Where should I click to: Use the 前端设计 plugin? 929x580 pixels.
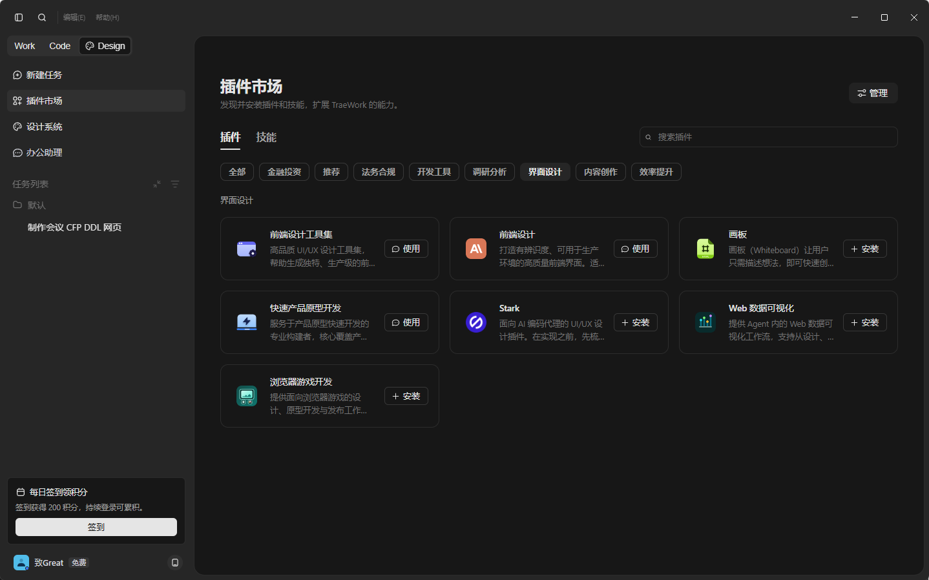(x=636, y=249)
